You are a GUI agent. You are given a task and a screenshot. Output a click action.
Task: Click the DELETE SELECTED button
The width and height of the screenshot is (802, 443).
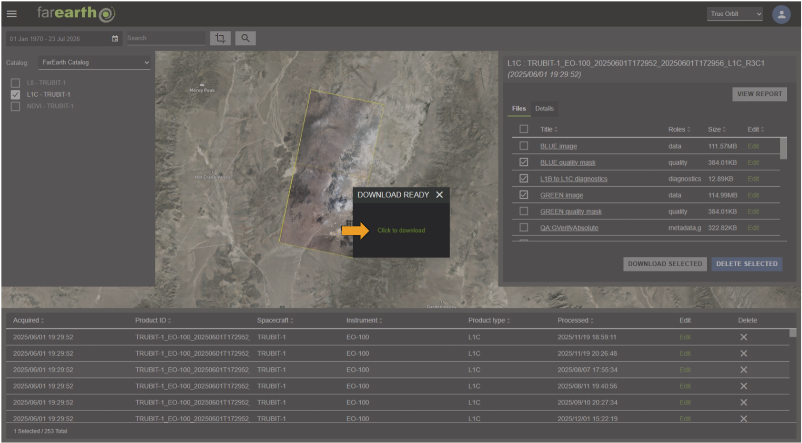747,264
